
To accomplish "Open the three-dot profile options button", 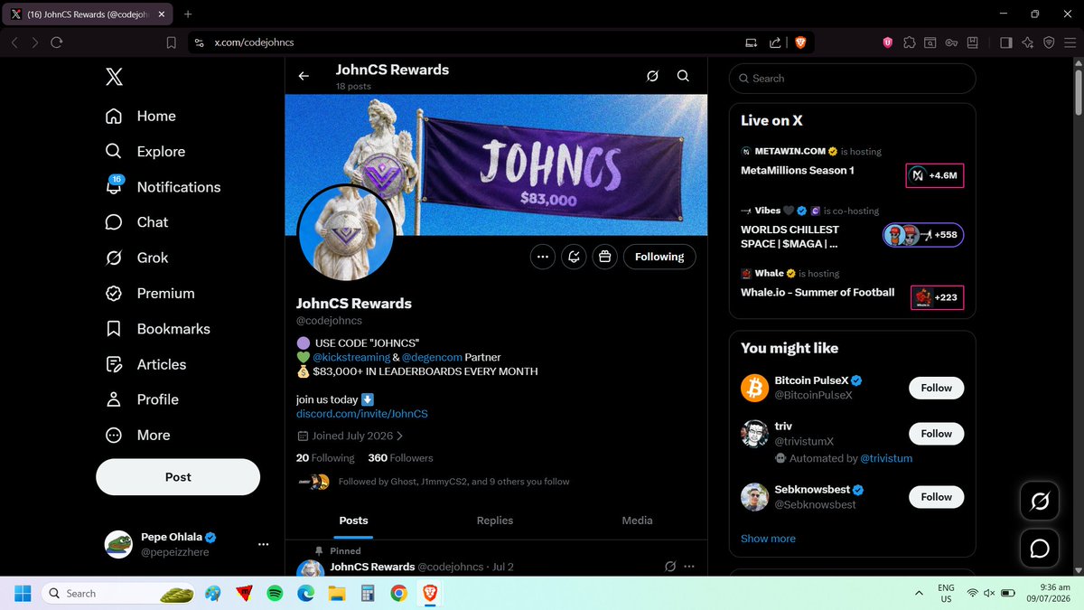I will click(542, 257).
